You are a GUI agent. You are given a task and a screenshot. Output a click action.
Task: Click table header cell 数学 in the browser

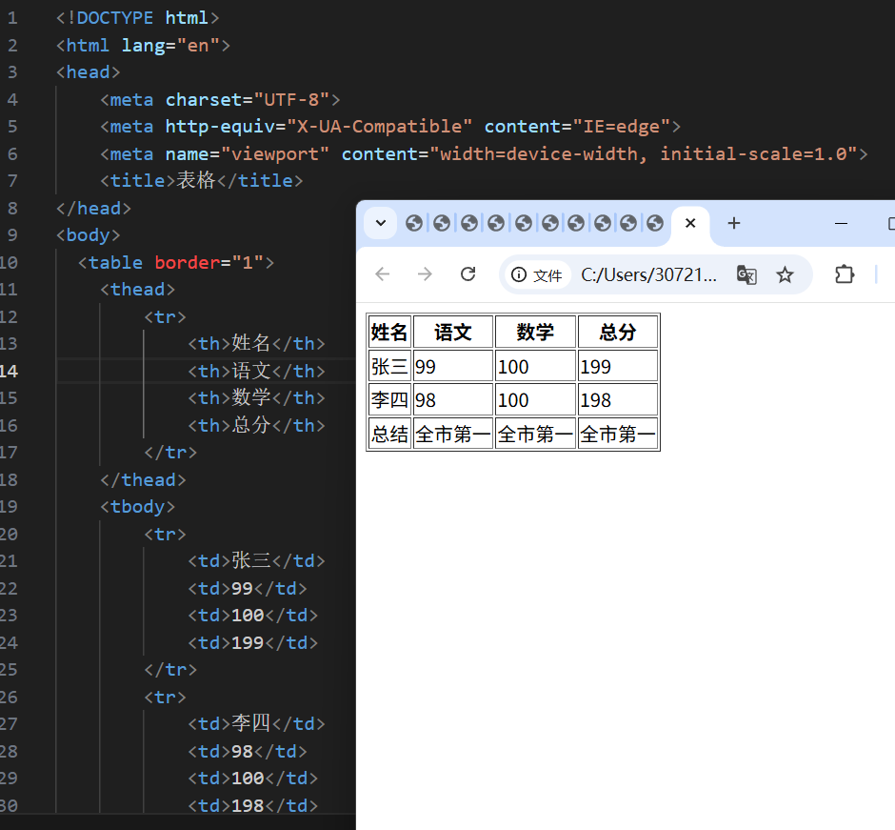pyautogui.click(x=535, y=332)
